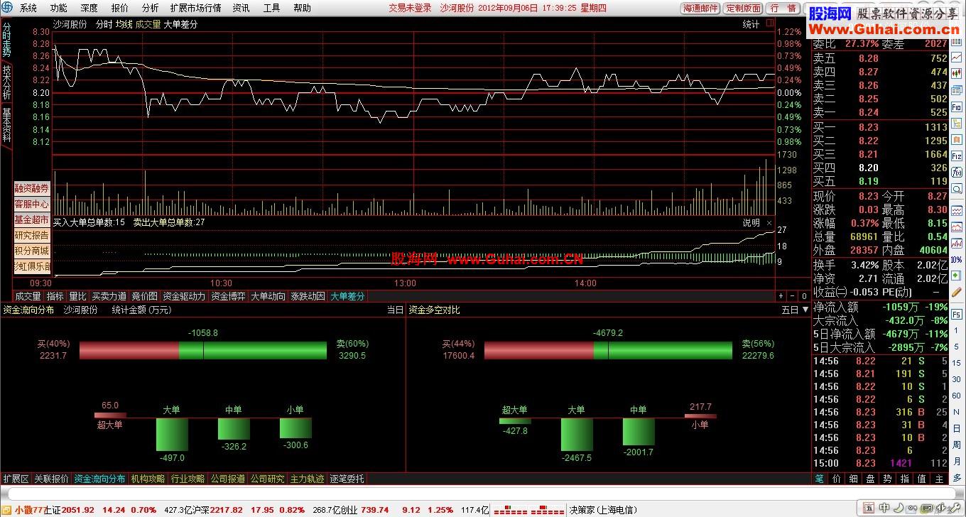Click the F10 company info icon
The width and height of the screenshot is (966, 517).
[x=956, y=107]
